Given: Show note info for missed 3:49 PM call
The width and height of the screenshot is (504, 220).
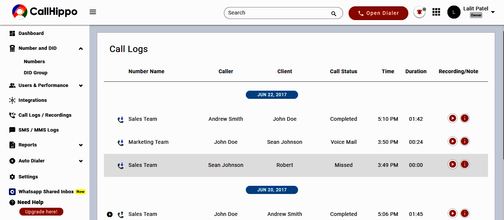Looking at the screenshot, I should [465, 165].
